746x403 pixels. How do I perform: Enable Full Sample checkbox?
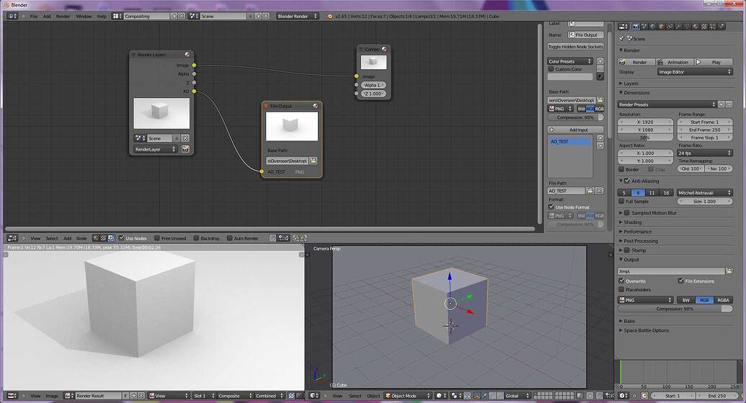click(x=621, y=201)
